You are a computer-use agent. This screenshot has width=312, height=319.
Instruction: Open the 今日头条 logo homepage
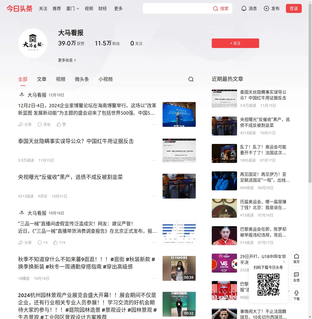(19, 8)
